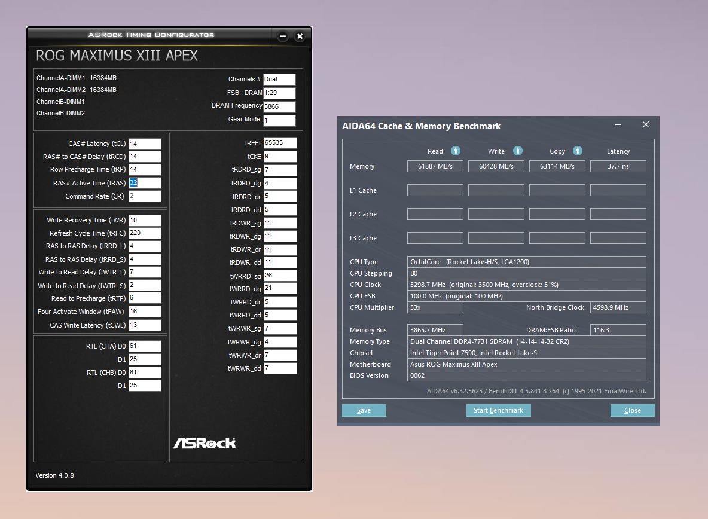Click the ChannelA-DIMM2 16384MB entry
Viewport: 708px width, 519px height.
click(77, 90)
